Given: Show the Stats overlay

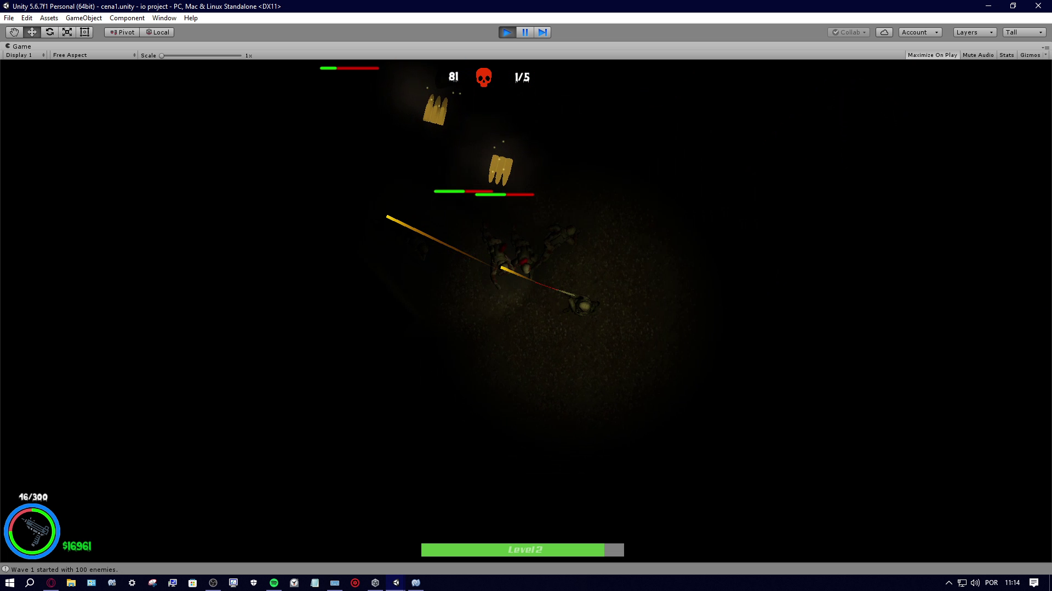Looking at the screenshot, I should point(1007,55).
